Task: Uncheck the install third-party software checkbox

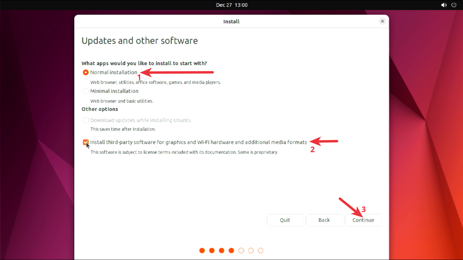Action: coord(86,142)
